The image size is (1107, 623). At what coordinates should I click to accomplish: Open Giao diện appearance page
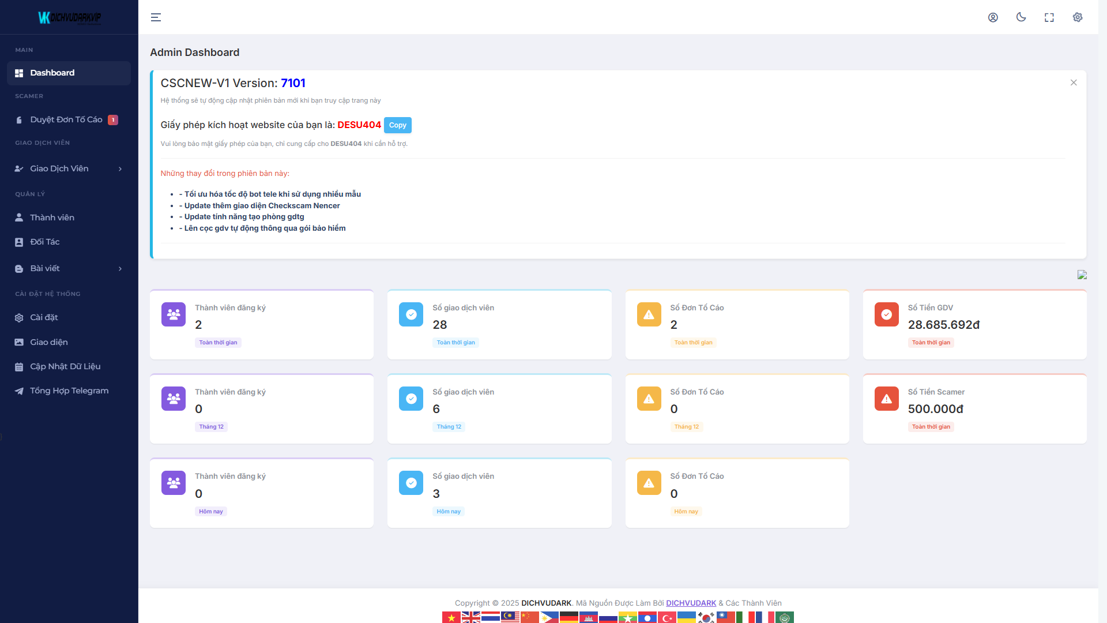(x=49, y=342)
